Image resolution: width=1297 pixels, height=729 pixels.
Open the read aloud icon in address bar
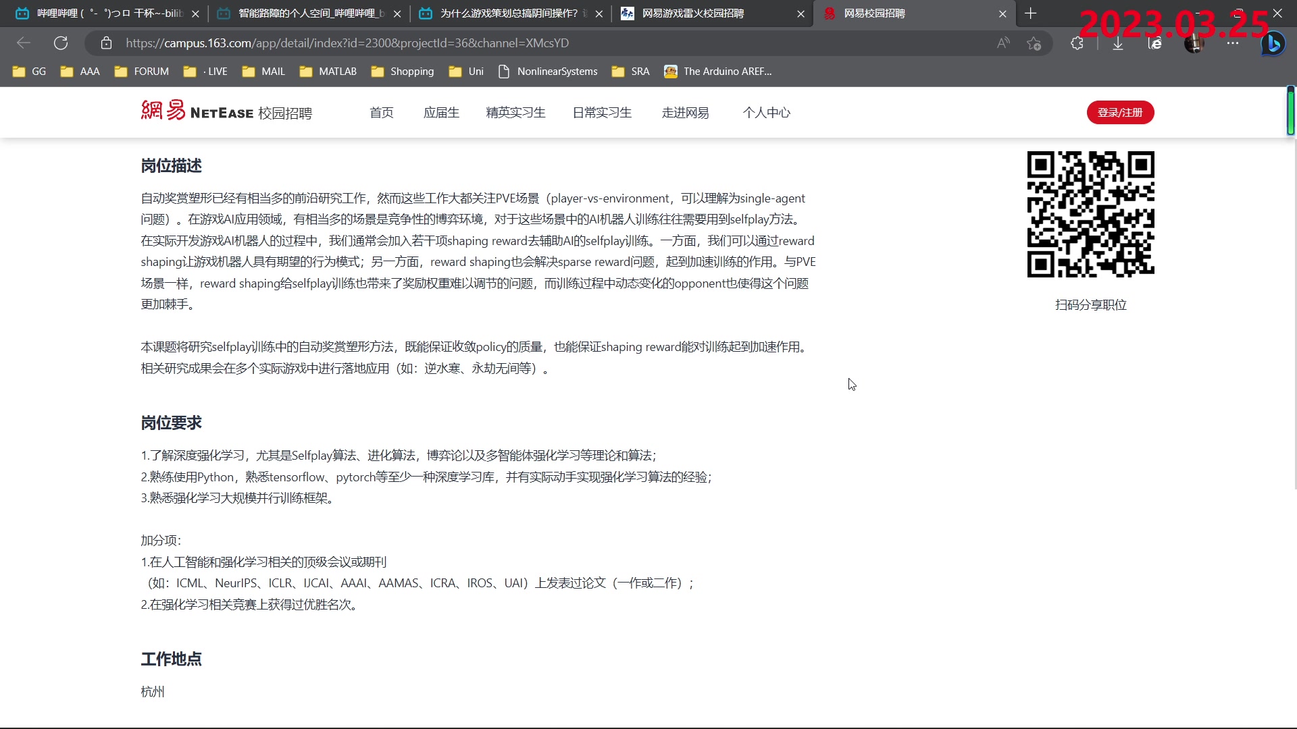(1003, 43)
